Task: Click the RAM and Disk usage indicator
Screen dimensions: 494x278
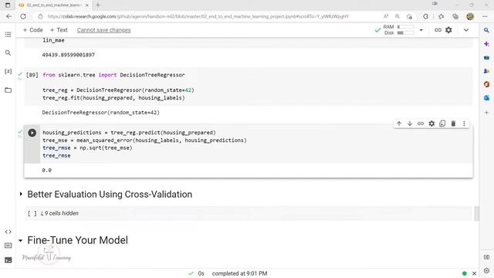Action: (398, 30)
